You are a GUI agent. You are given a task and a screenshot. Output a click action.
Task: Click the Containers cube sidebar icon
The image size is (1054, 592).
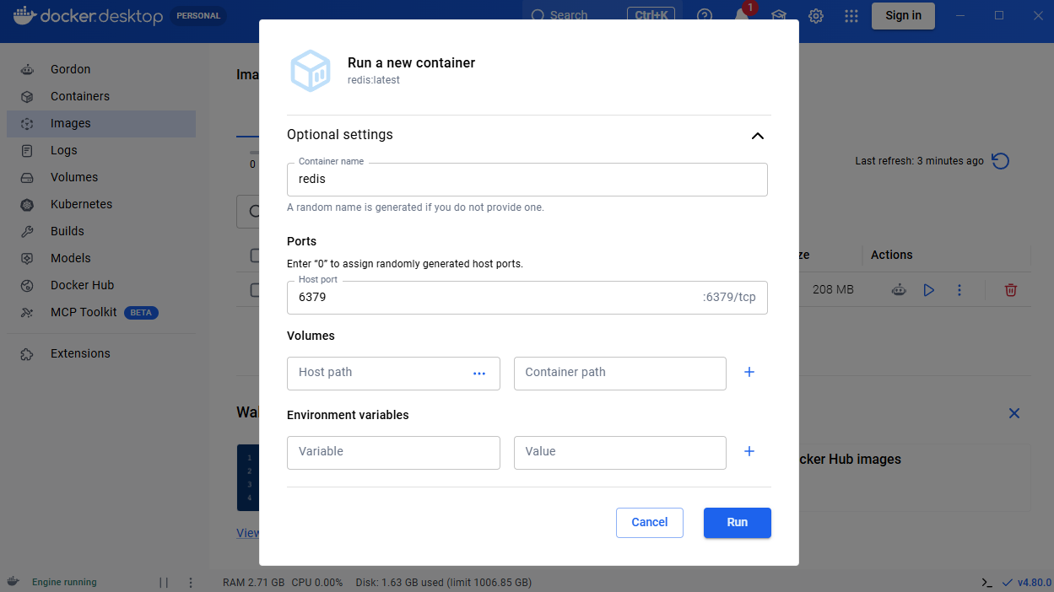(27, 96)
